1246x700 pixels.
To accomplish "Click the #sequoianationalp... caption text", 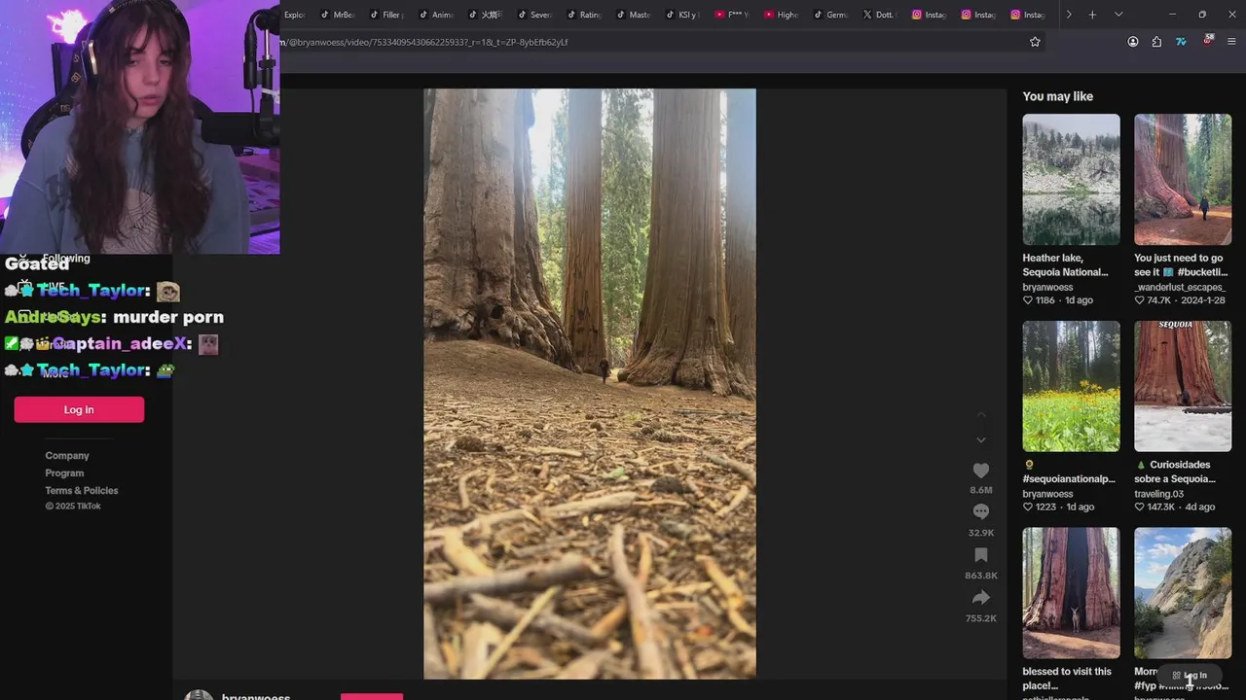I will pos(1069,478).
